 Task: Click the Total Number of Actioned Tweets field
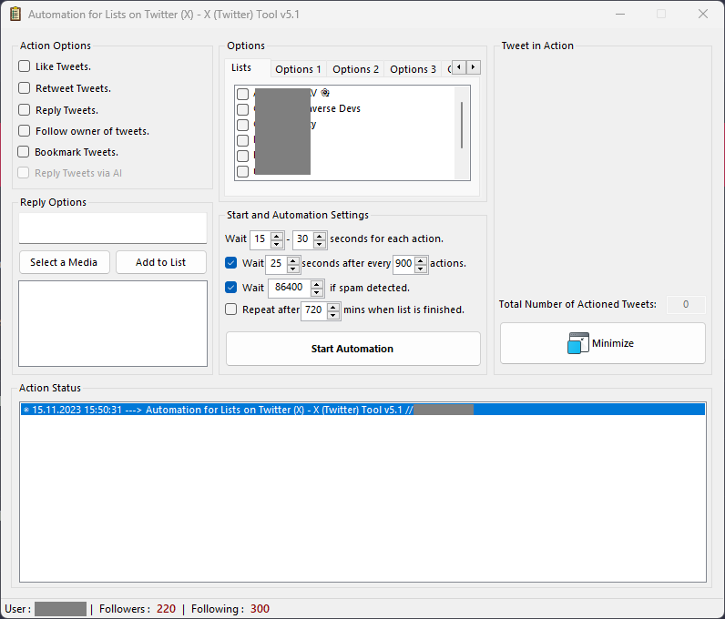[686, 304]
